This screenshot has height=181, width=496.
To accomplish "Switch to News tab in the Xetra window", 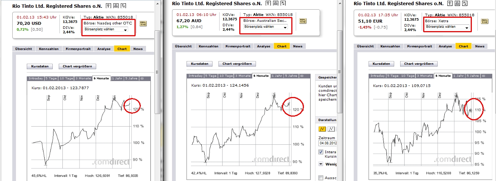I will tap(480, 46).
